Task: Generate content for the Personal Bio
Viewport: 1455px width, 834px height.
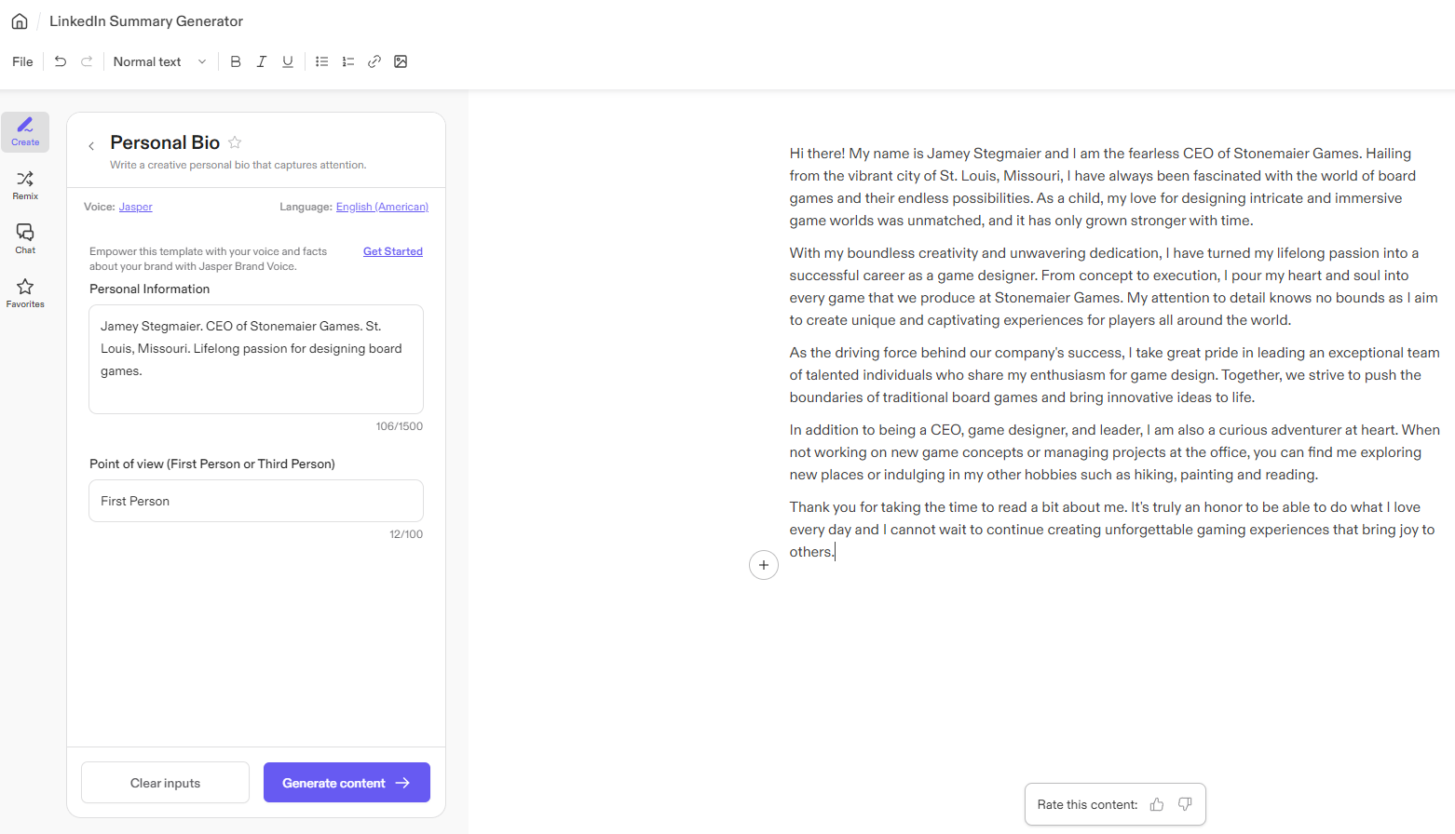Action: tap(346, 782)
